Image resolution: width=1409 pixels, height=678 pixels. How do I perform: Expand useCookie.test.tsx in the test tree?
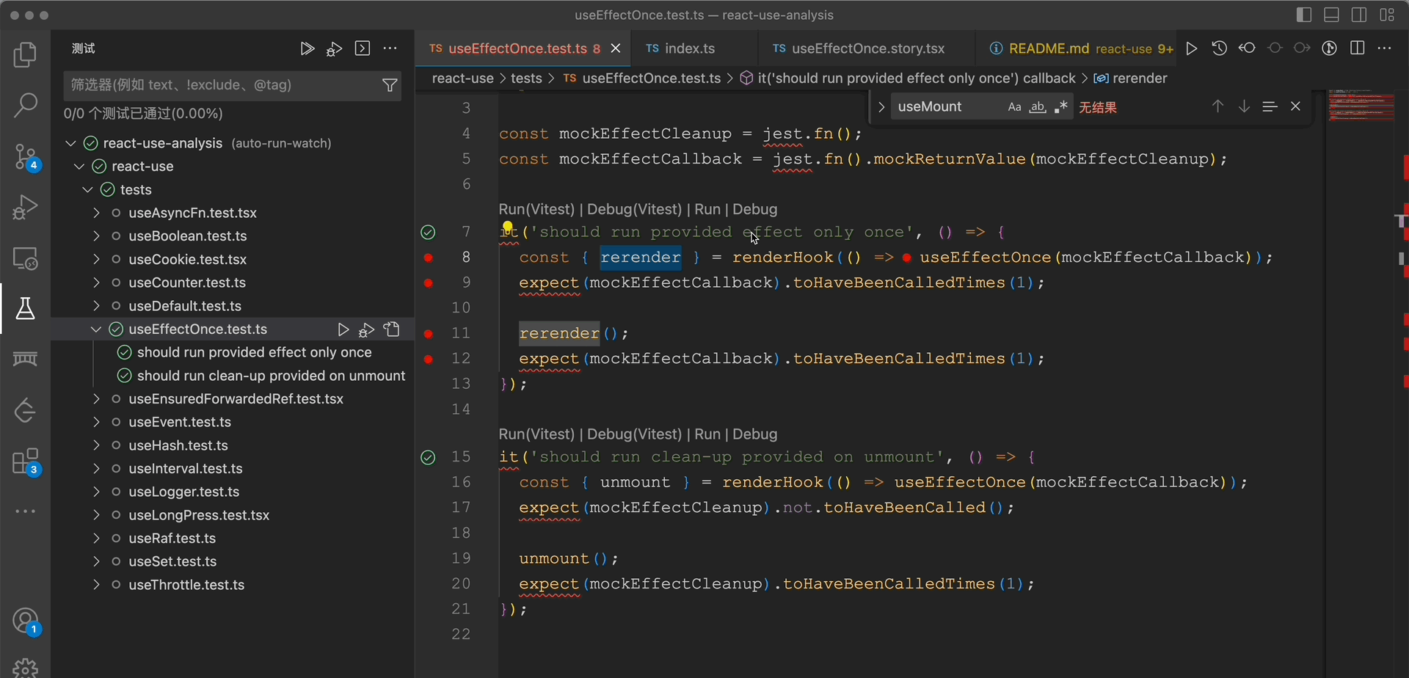[x=96, y=260]
